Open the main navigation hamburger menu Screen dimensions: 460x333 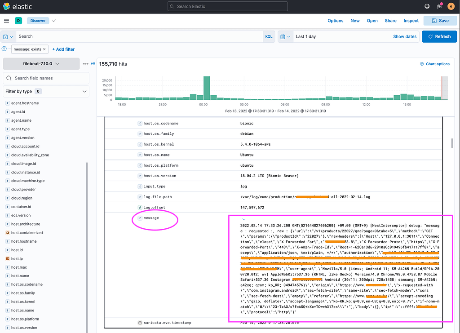(6, 20)
